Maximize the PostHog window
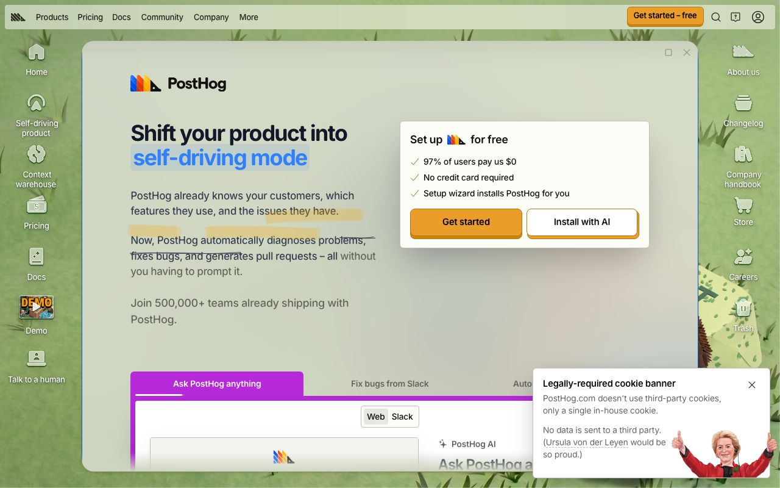Image resolution: width=780 pixels, height=488 pixels. coord(668,52)
